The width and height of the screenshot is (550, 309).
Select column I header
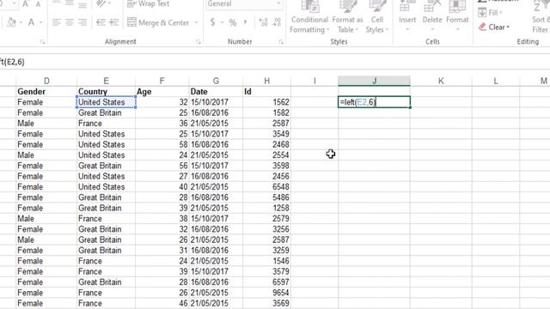click(x=315, y=81)
